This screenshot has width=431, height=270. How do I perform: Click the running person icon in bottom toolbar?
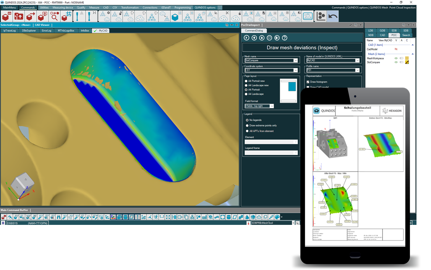point(156,217)
